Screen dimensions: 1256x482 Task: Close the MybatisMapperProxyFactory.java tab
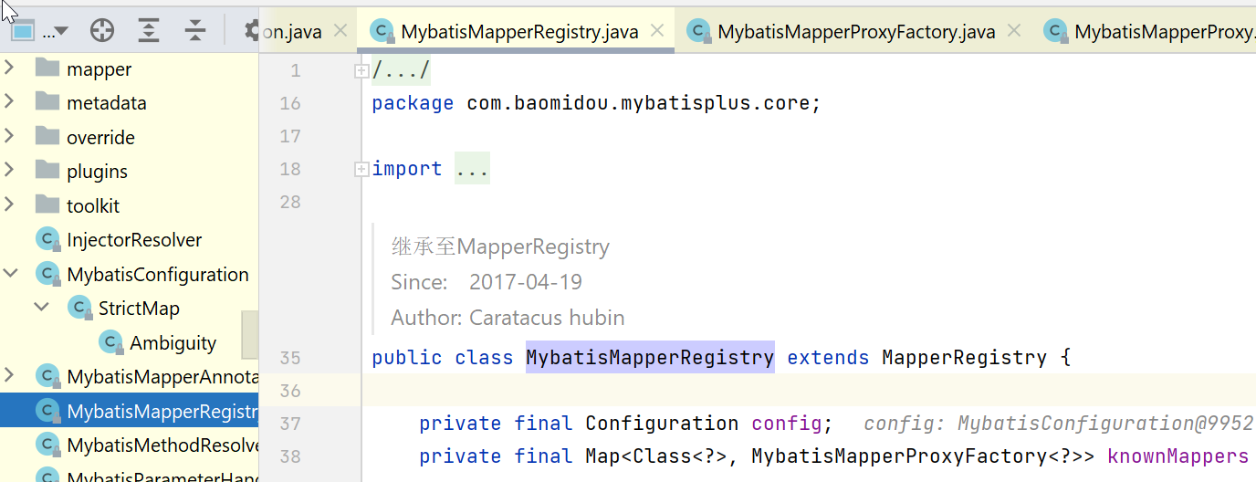coord(1014,31)
